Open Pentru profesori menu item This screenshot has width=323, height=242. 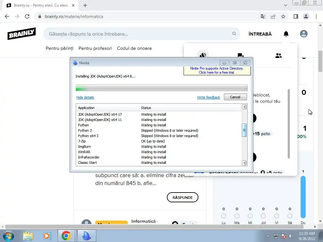pos(95,48)
